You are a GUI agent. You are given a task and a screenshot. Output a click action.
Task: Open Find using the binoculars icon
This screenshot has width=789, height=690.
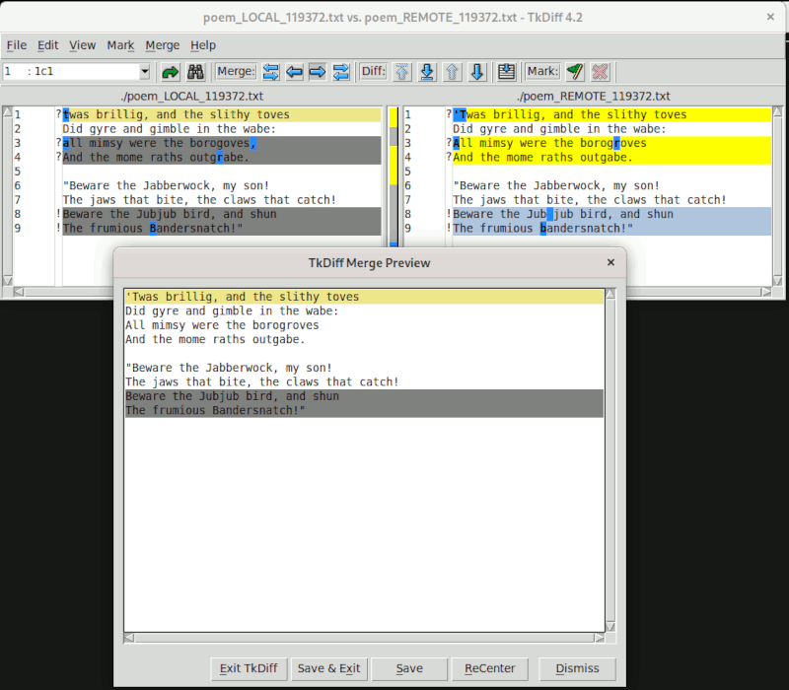(195, 72)
